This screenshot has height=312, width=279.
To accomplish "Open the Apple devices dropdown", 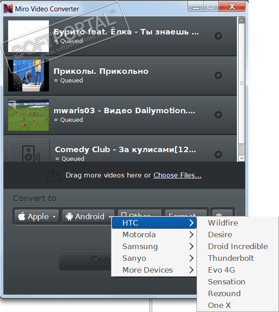I will (37, 216).
